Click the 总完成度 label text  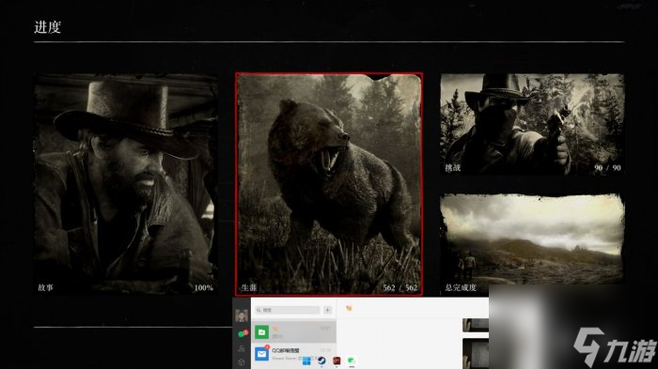point(461,287)
